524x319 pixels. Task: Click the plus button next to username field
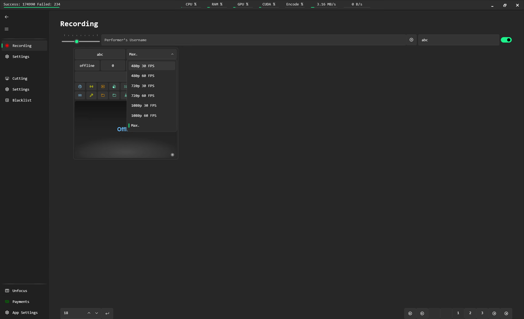[411, 40]
